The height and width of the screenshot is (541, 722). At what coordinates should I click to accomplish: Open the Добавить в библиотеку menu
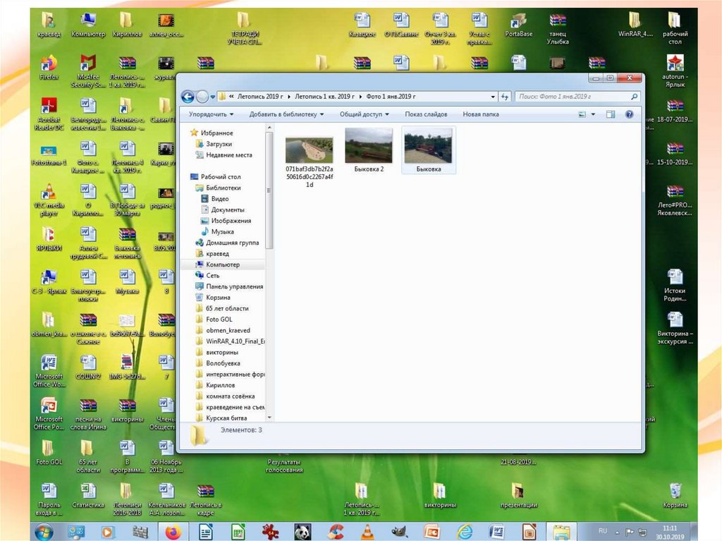[286, 114]
